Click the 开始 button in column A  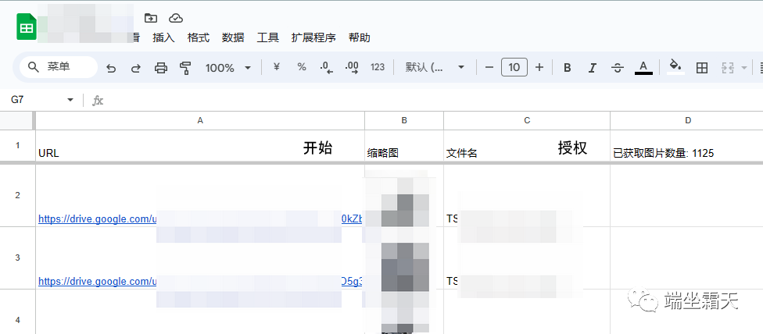pyautogui.click(x=317, y=148)
